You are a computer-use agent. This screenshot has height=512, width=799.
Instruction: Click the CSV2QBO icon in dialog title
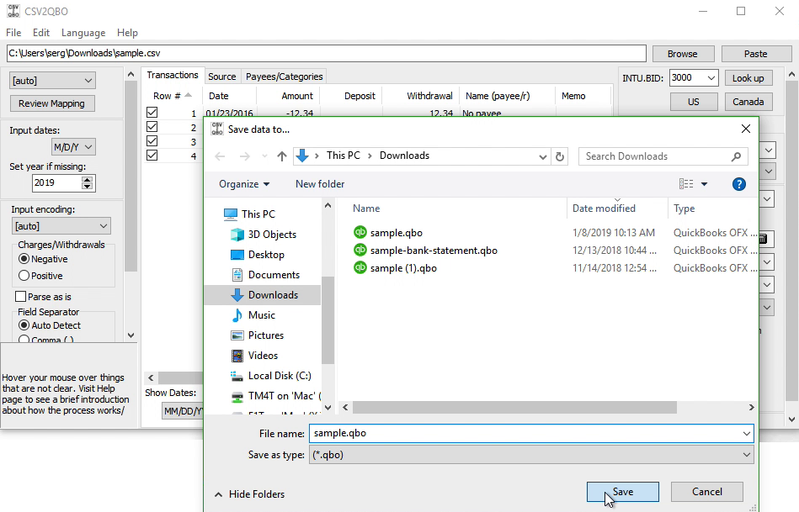tap(217, 129)
